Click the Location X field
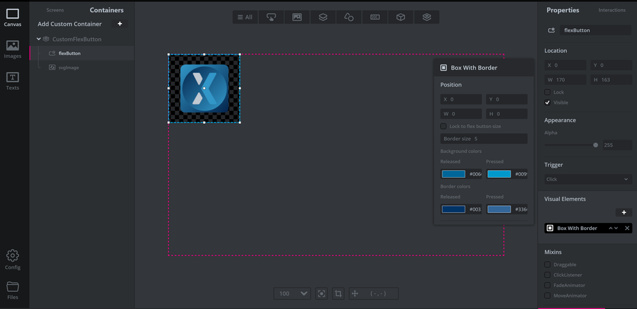This screenshot has height=309, width=637. click(x=565, y=65)
